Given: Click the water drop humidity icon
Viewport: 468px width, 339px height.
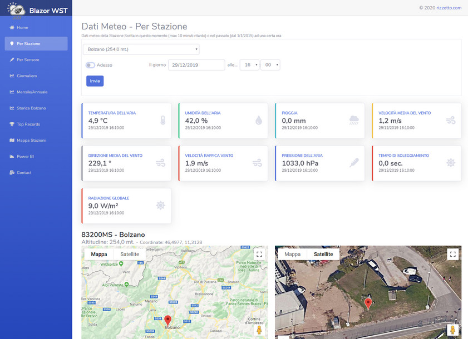Looking at the screenshot, I should [x=258, y=120].
